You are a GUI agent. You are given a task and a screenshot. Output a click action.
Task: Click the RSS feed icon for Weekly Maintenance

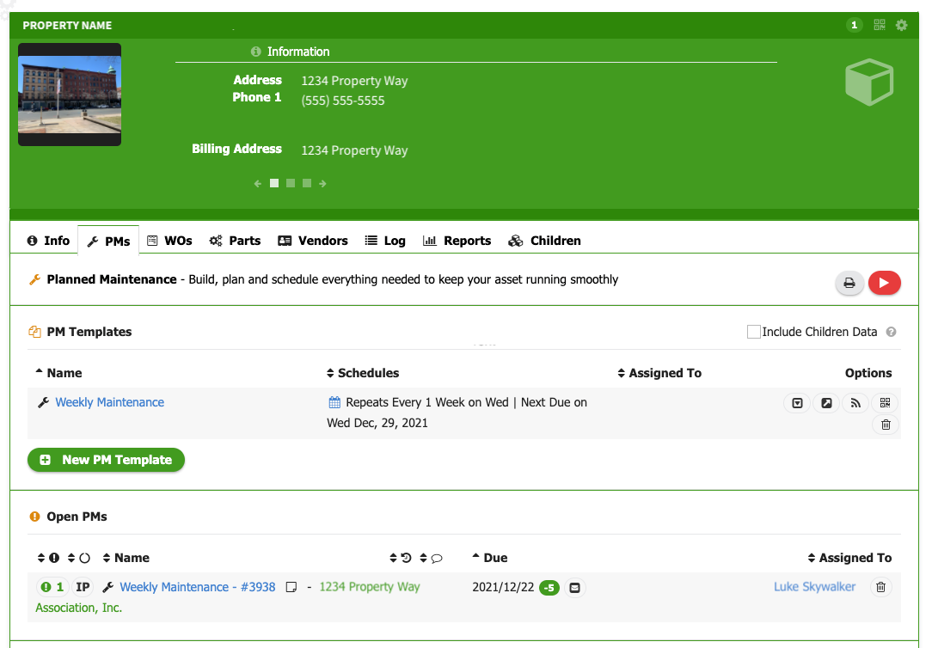[x=855, y=403]
